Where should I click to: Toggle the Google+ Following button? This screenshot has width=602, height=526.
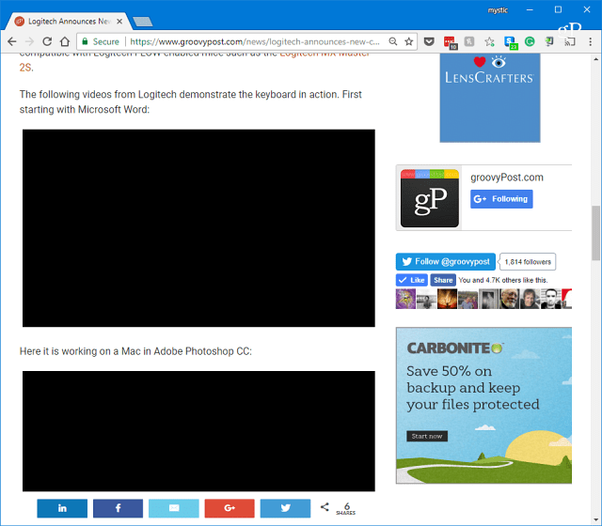501,199
